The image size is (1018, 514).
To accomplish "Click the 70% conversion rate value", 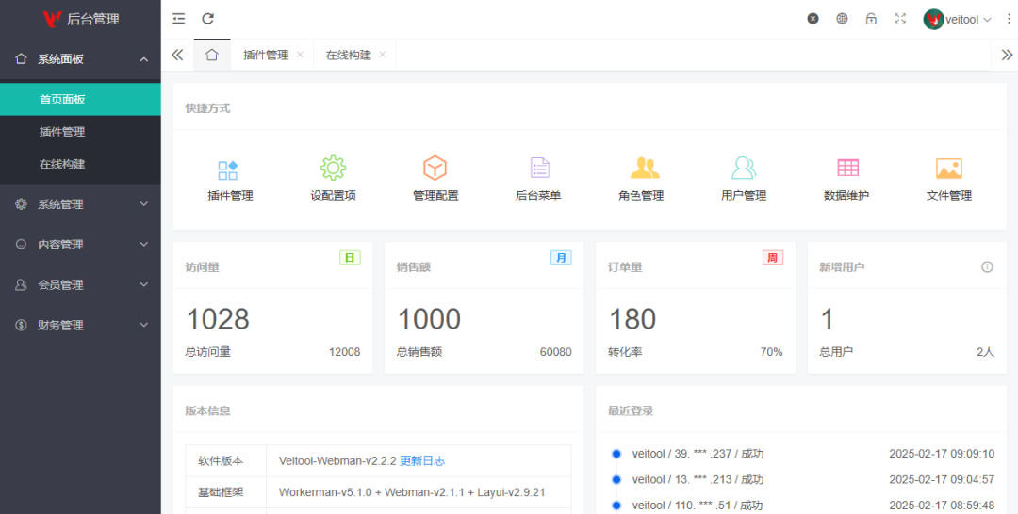I will click(771, 352).
